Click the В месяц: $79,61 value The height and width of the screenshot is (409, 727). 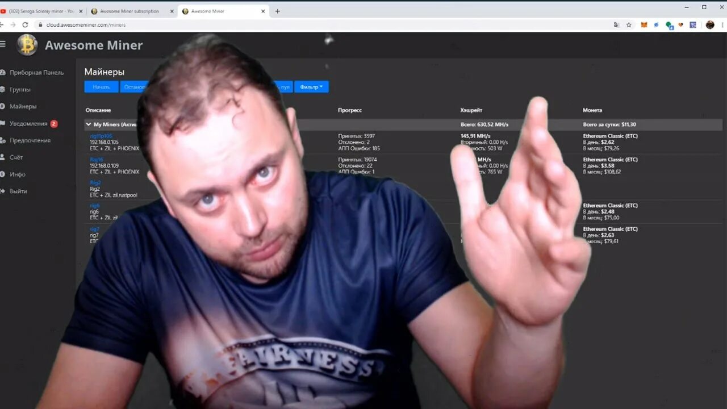pyautogui.click(x=601, y=241)
